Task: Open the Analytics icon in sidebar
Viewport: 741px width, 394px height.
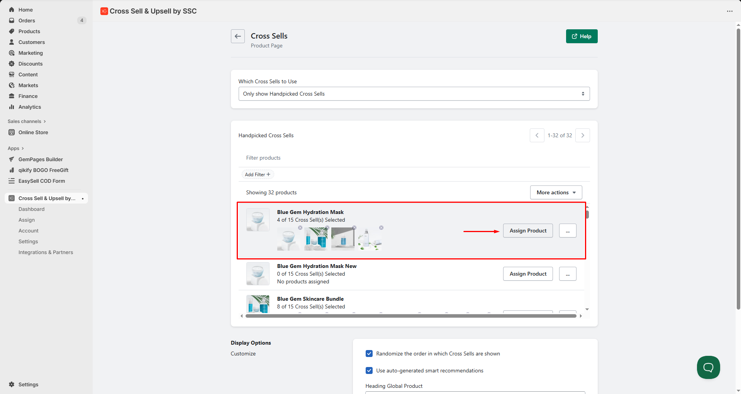Action: click(12, 107)
